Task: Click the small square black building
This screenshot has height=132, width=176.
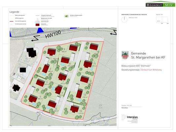Action: pyautogui.click(x=23, y=70)
